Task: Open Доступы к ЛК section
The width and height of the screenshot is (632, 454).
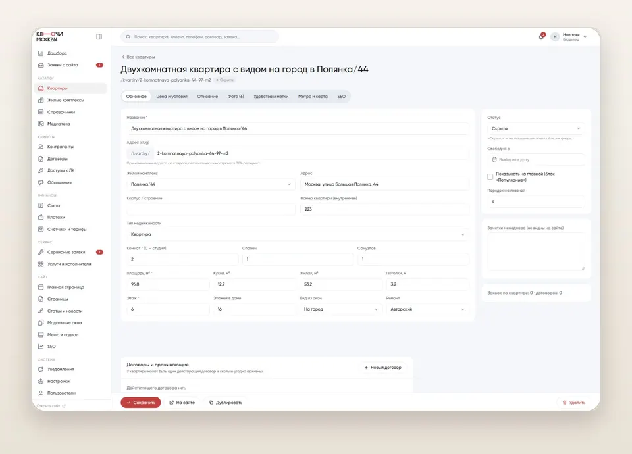Action: 70,170
